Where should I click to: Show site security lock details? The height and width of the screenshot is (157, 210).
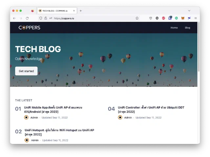point(46,18)
